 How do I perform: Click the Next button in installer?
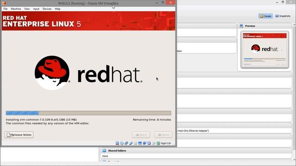(163, 135)
